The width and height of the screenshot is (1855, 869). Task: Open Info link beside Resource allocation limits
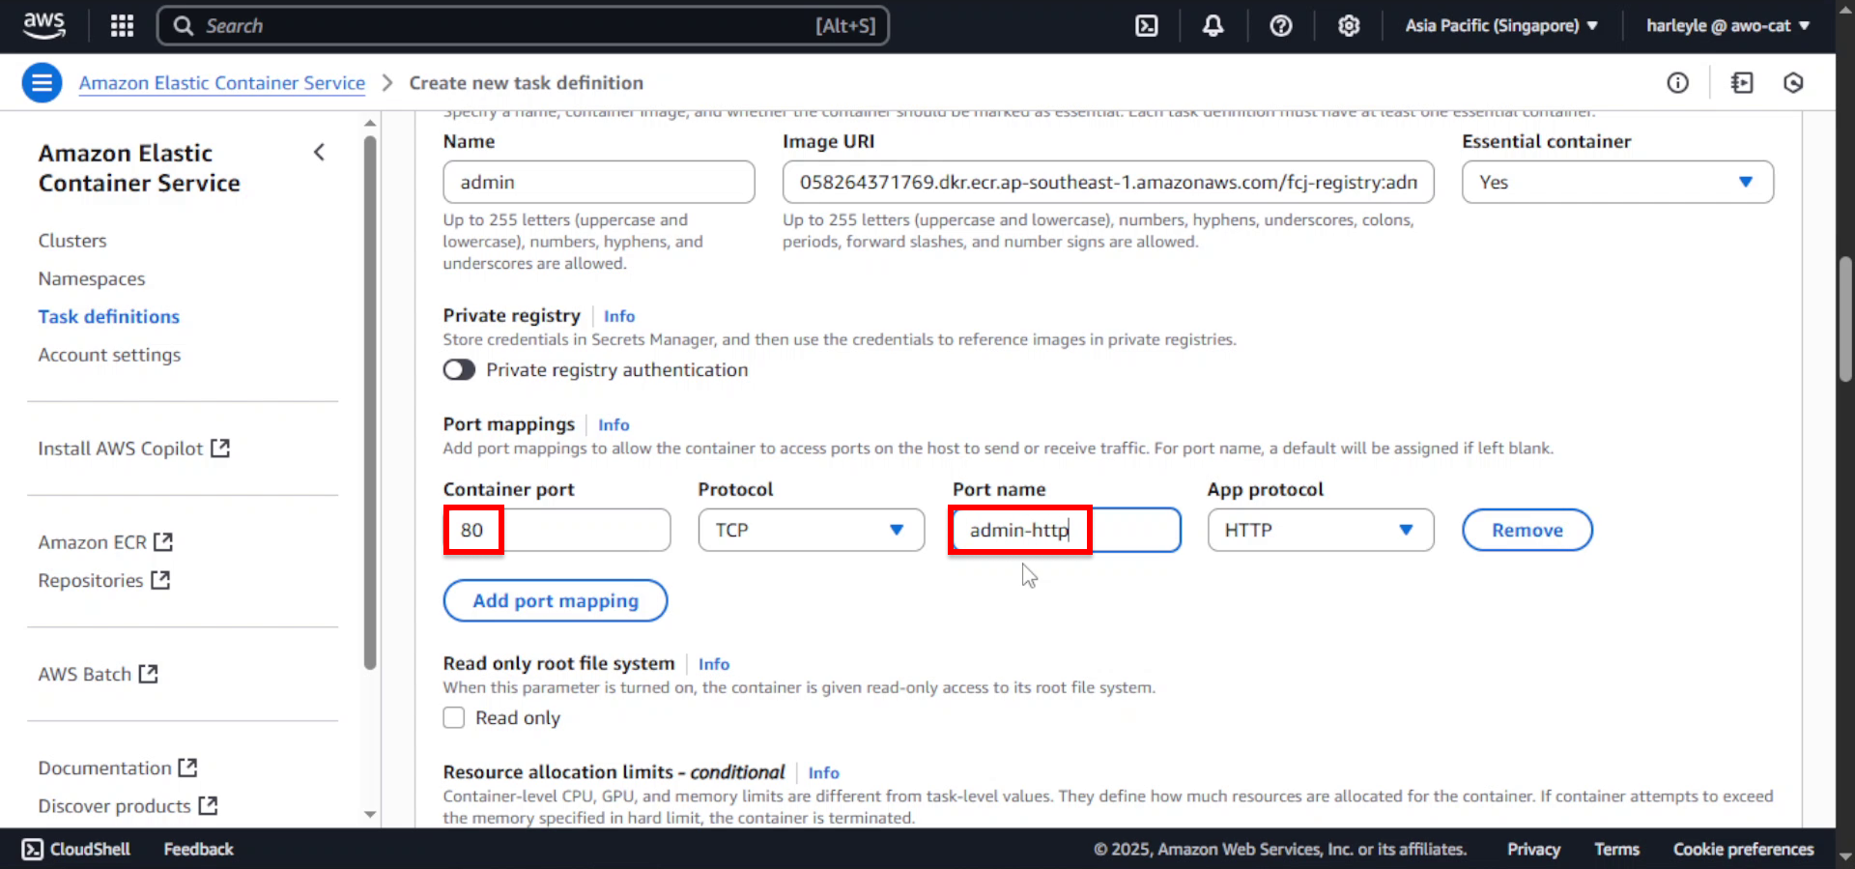[824, 772]
